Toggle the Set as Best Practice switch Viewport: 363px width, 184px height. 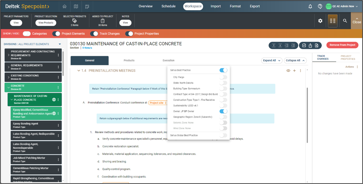tap(223, 70)
